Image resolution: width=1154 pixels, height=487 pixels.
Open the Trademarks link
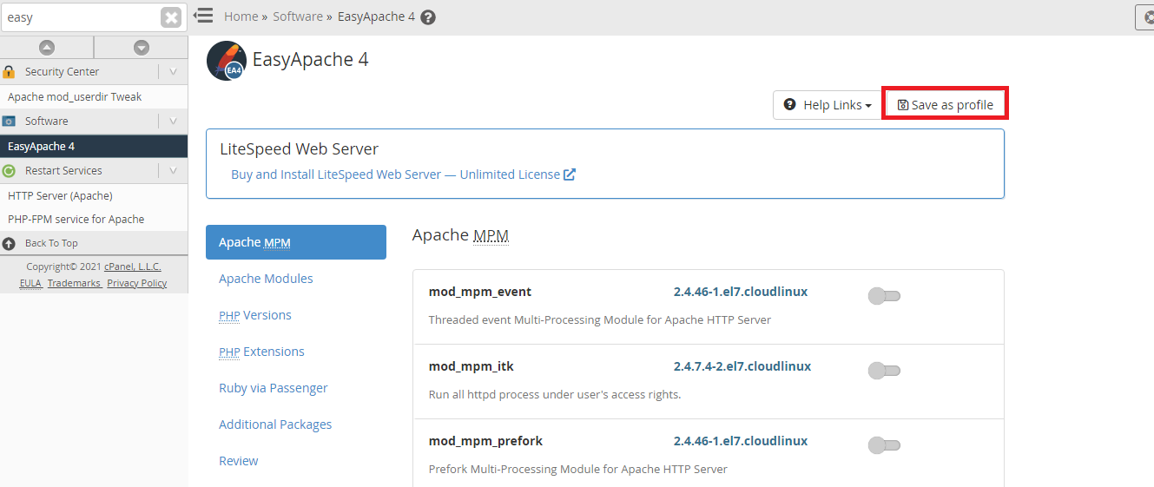point(74,283)
